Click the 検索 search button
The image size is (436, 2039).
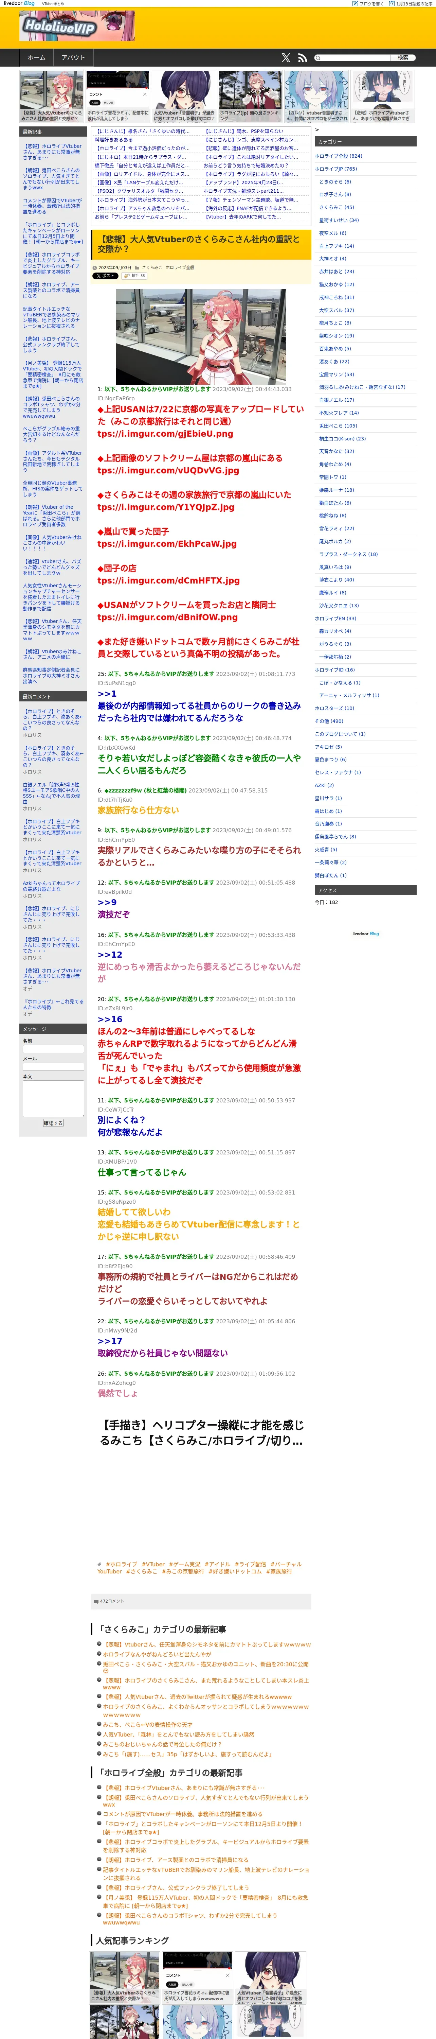tap(403, 58)
